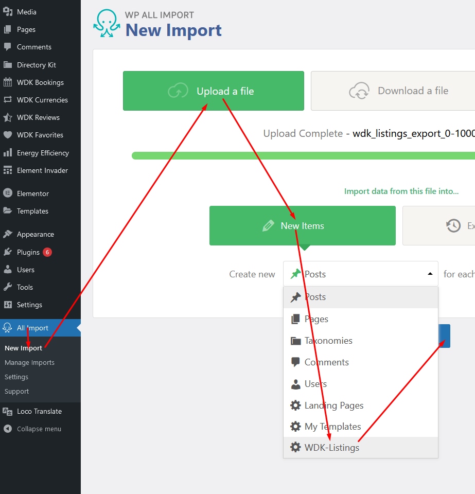Click the pencil icon on New Items

tap(268, 225)
